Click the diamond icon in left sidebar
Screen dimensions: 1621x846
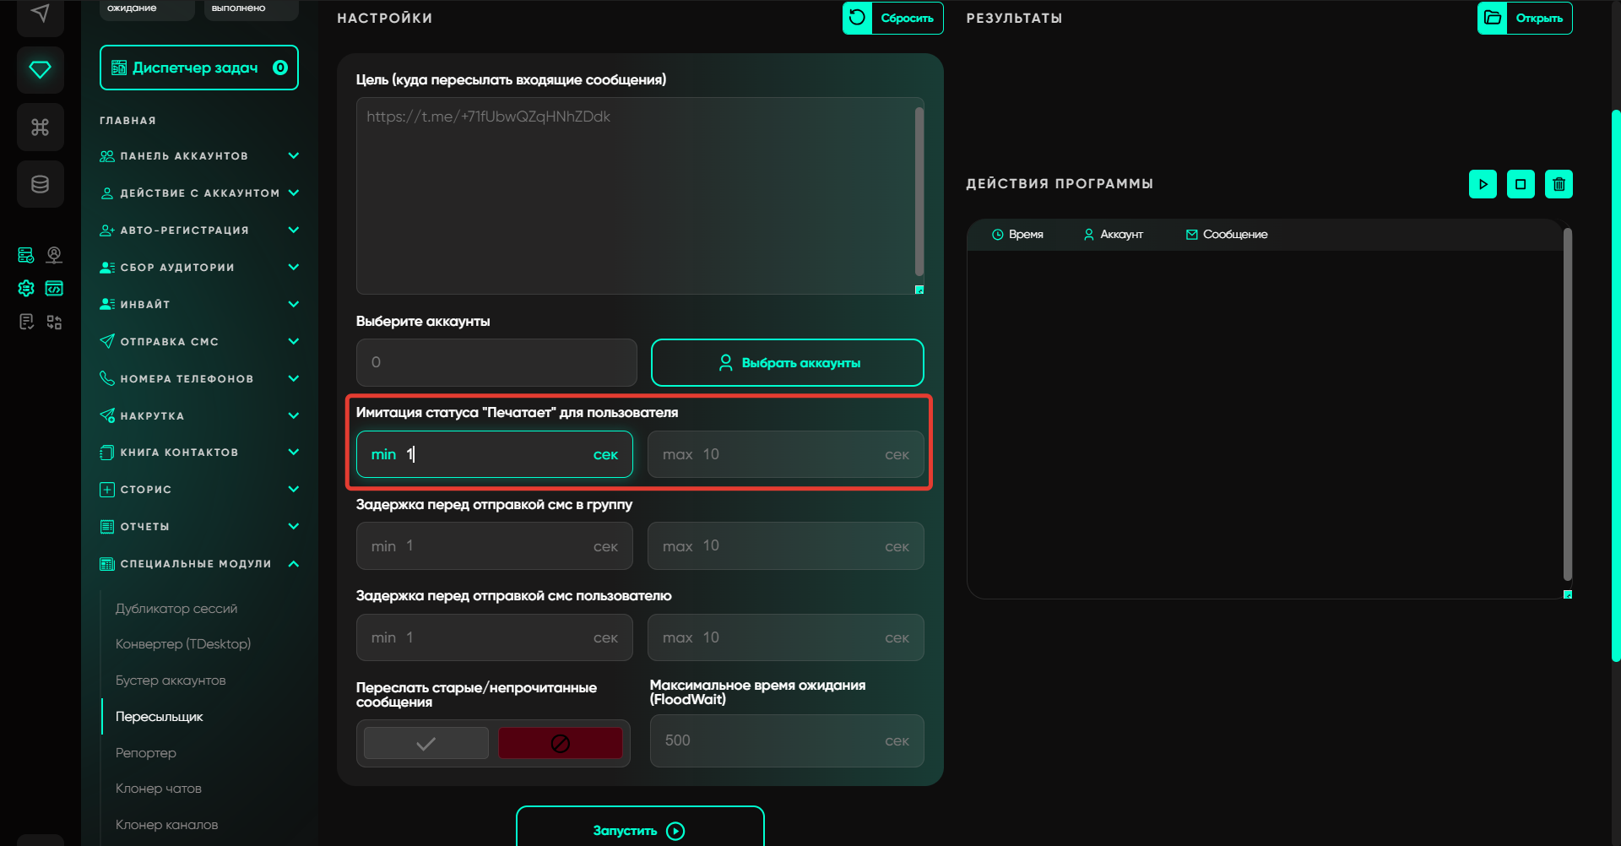click(x=40, y=69)
